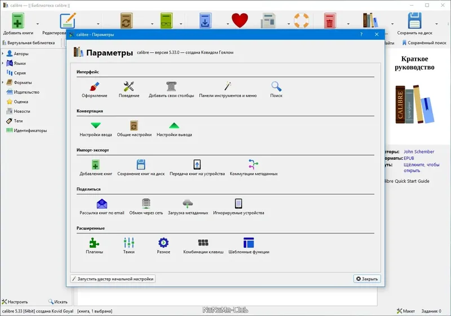The width and height of the screenshot is (451, 316).
Task: Open Рассылка книг по email settings
Action: [102, 207]
